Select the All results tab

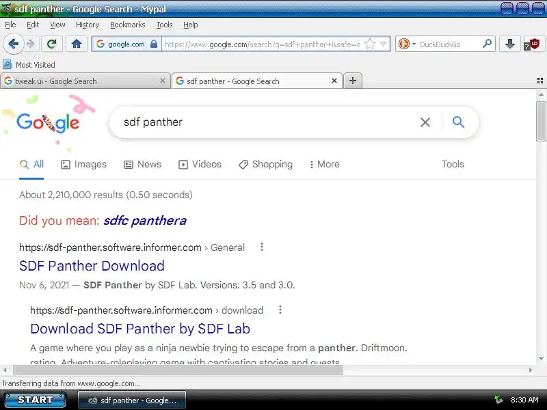[x=31, y=164]
